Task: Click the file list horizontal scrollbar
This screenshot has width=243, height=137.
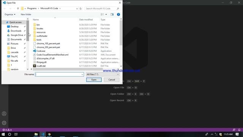Action: click(x=68, y=69)
